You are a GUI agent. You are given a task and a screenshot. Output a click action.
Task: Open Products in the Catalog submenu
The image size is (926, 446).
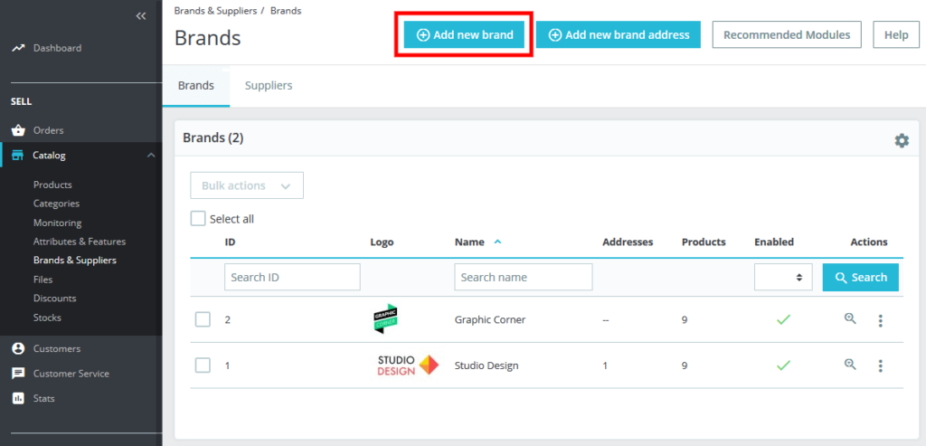coord(52,185)
